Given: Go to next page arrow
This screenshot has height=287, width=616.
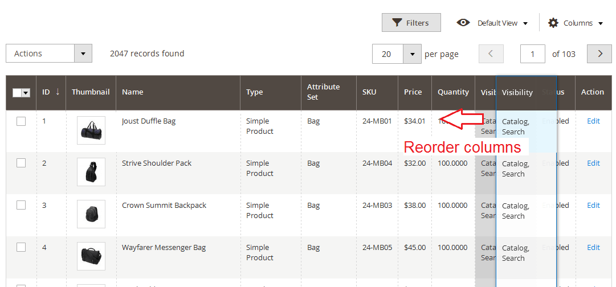Looking at the screenshot, I should 599,54.
